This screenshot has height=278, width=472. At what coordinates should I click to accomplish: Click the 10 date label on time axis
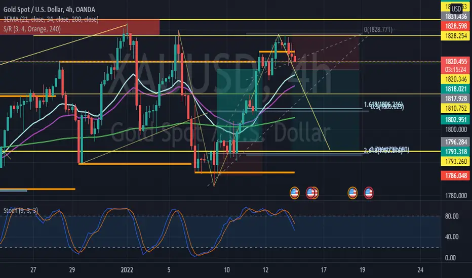click(x=227, y=269)
